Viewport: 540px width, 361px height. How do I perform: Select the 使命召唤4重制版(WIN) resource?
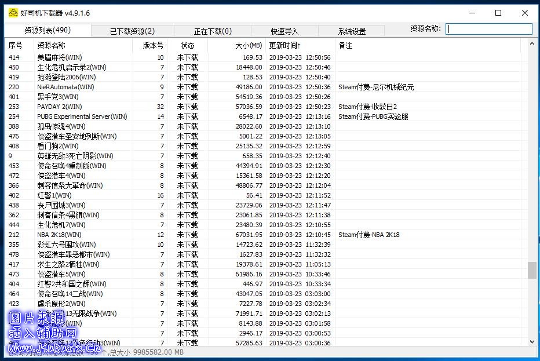click(x=262, y=166)
